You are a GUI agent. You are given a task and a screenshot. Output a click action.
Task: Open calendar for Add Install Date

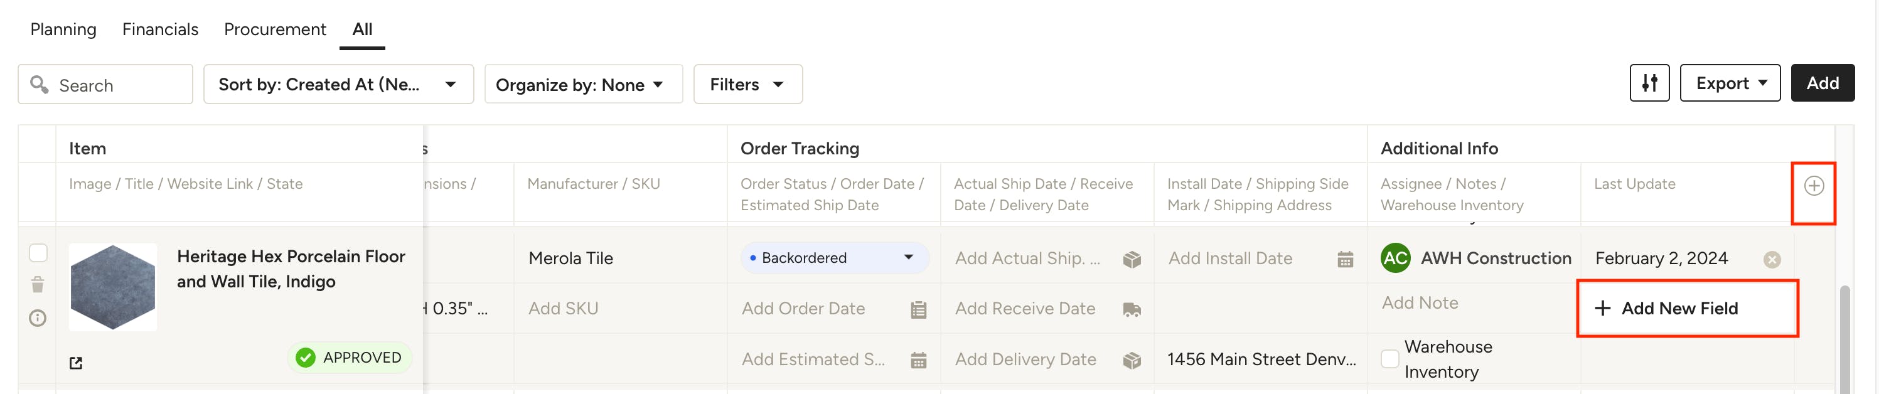click(1345, 259)
